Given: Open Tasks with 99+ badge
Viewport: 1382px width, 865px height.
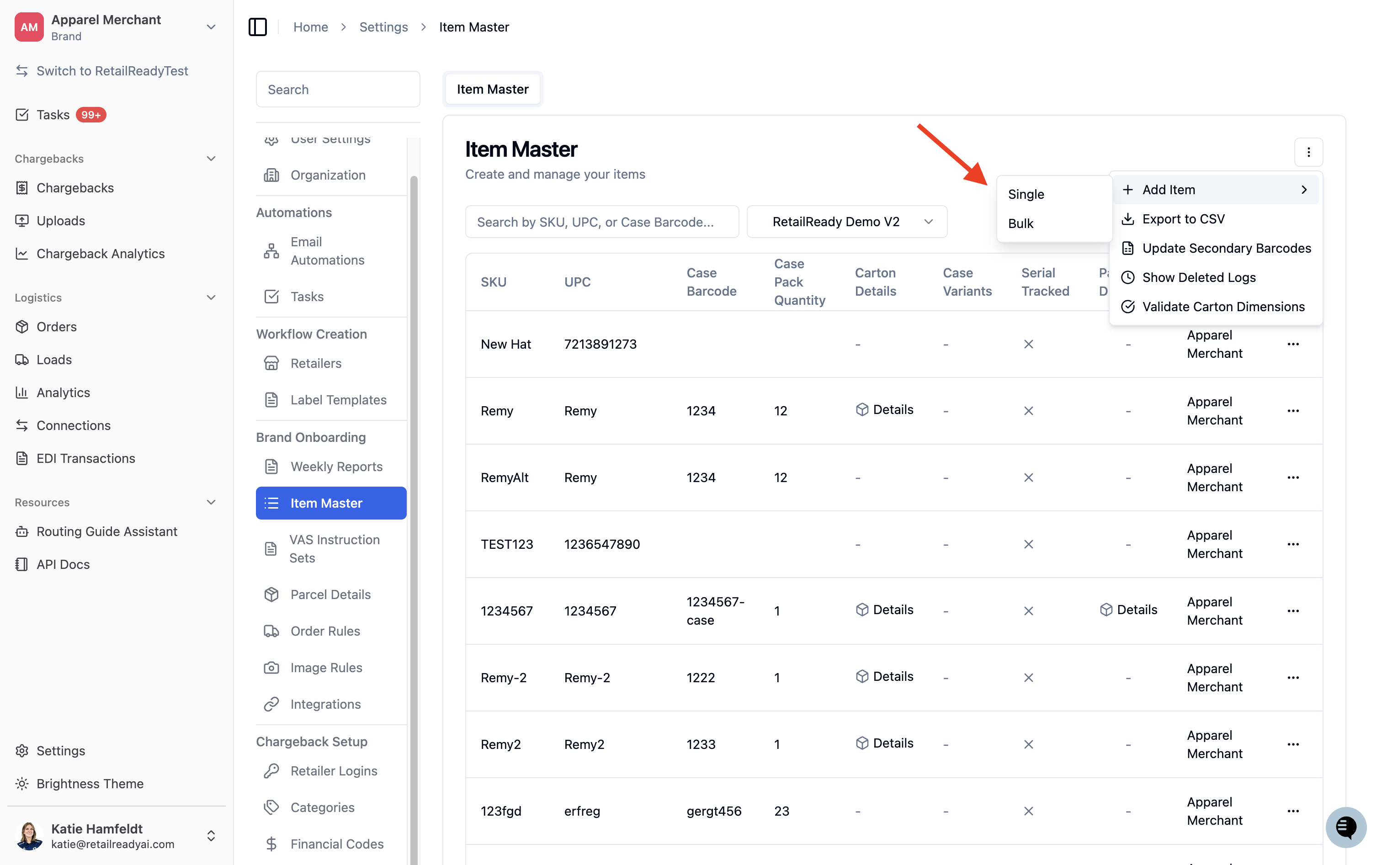Looking at the screenshot, I should [x=61, y=114].
